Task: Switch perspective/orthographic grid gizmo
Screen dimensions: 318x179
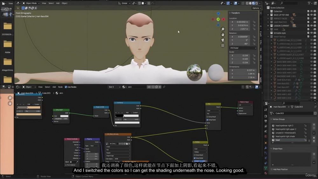Action: point(223,45)
